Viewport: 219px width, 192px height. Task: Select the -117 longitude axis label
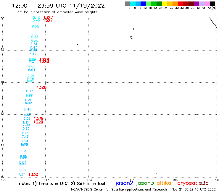tap(45, 180)
